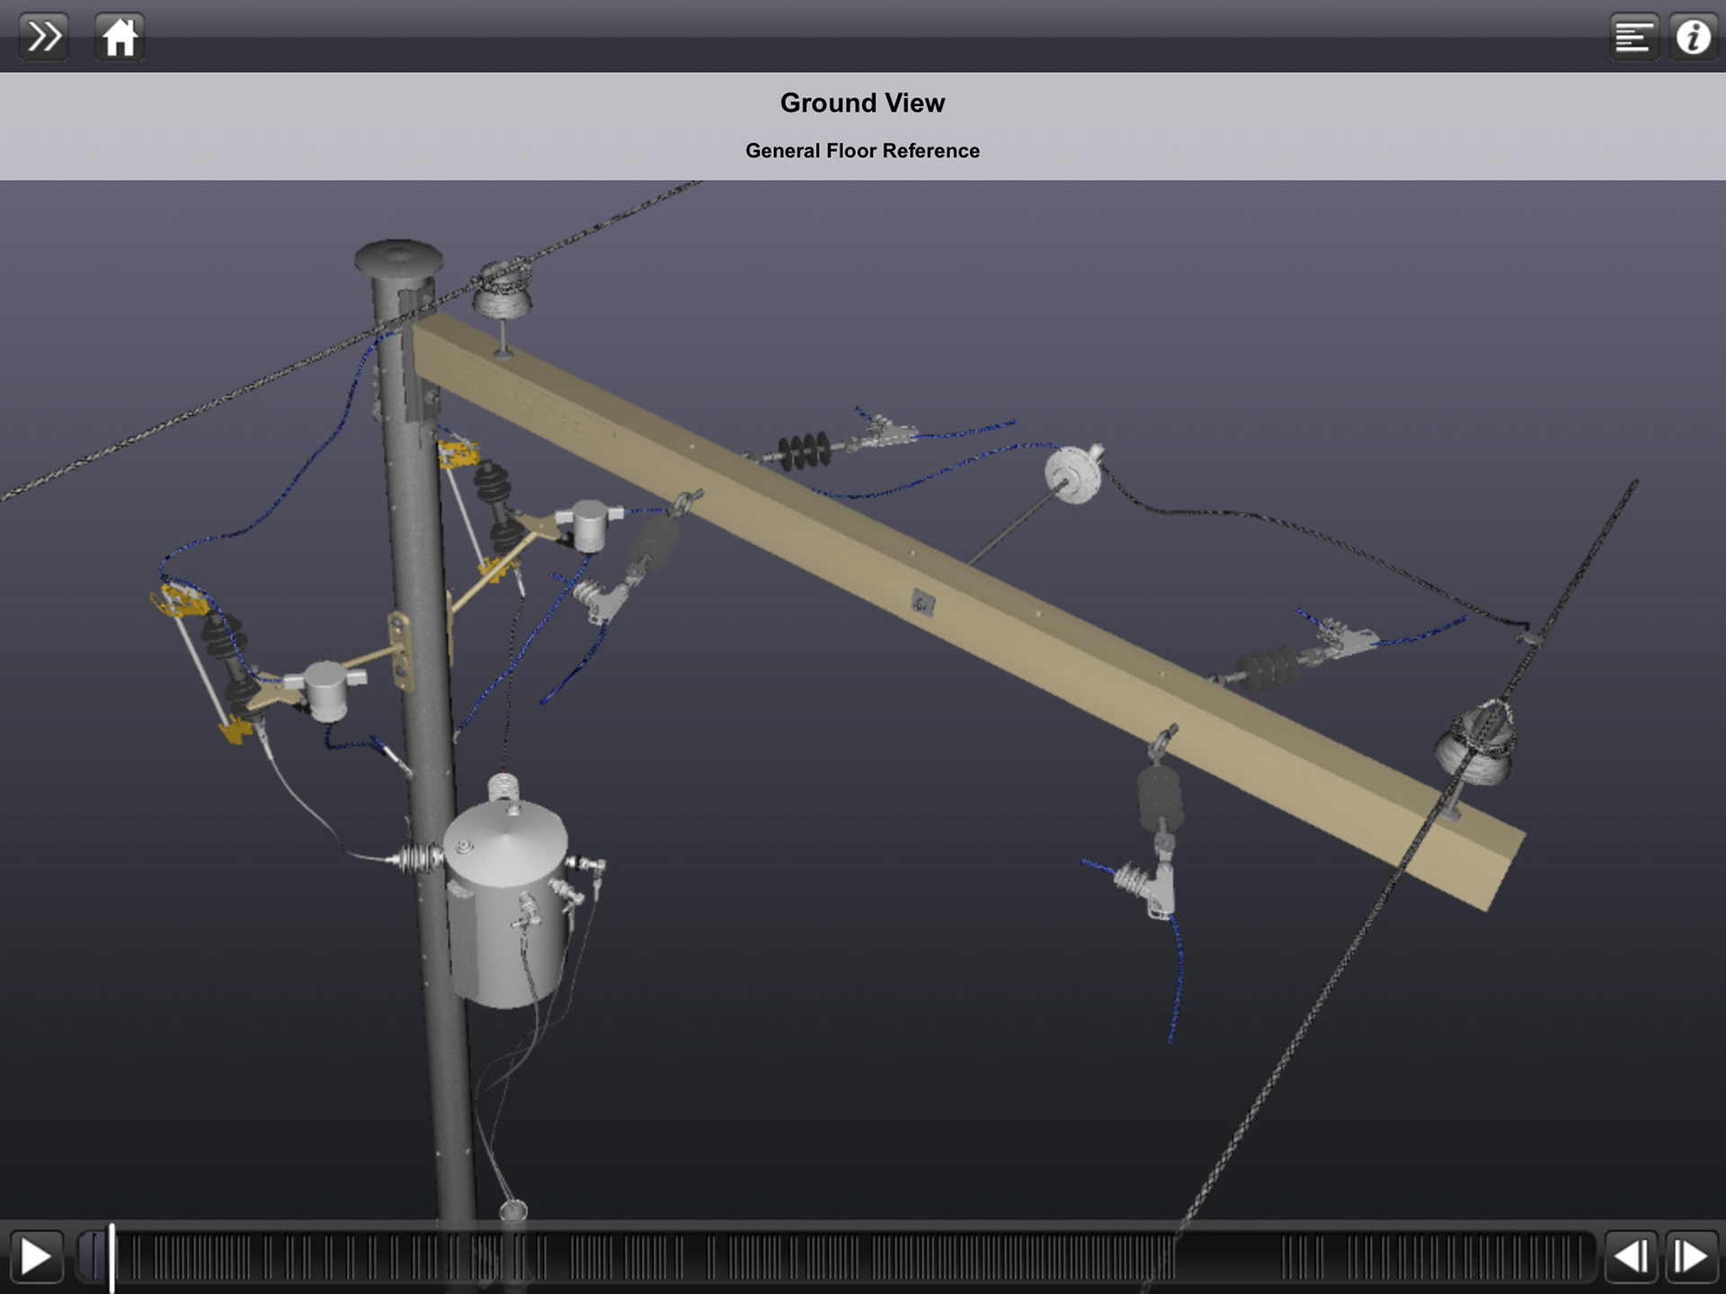Select the transformer's top bushing
This screenshot has width=1726, height=1294.
(x=504, y=786)
